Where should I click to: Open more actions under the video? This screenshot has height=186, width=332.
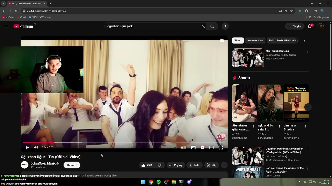[224, 165]
